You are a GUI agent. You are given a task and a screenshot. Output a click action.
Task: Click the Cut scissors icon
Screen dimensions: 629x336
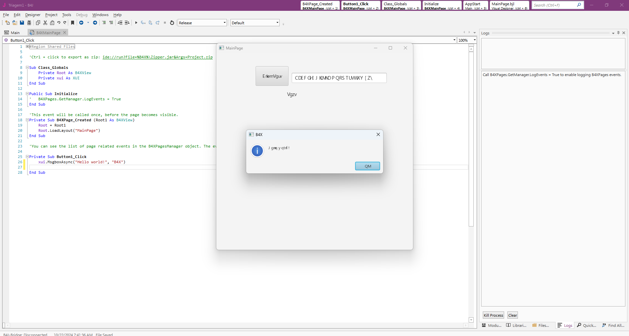(45, 23)
